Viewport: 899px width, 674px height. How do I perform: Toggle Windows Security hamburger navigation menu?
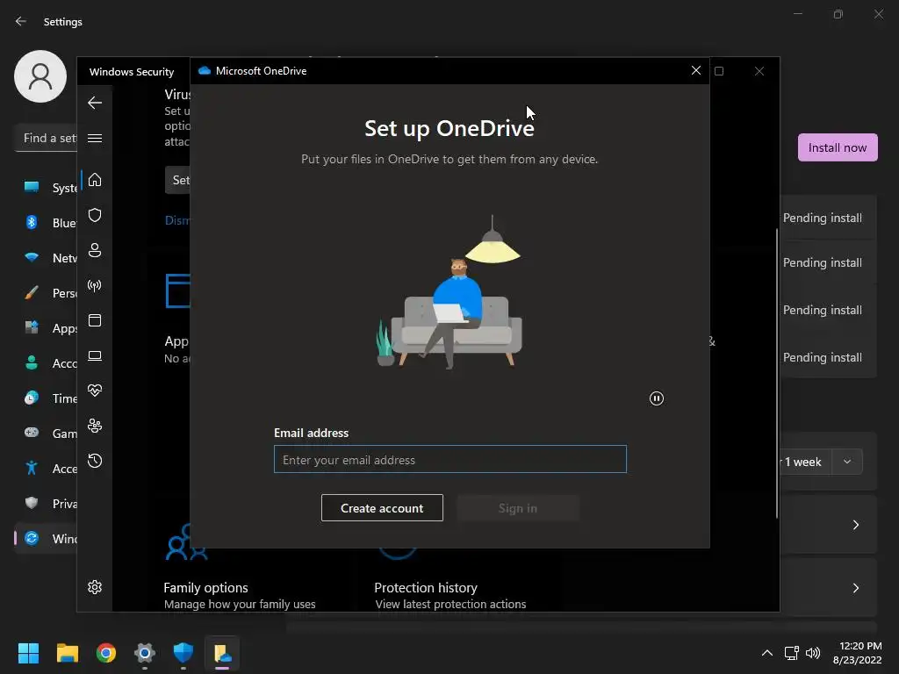[x=95, y=138]
